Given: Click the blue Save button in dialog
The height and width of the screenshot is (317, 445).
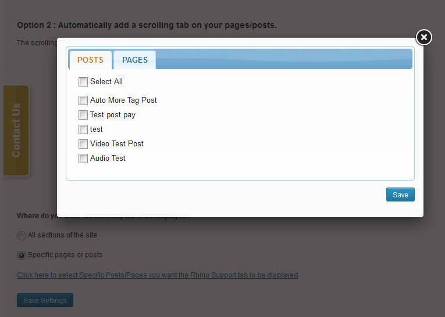Looking at the screenshot, I should [400, 194].
